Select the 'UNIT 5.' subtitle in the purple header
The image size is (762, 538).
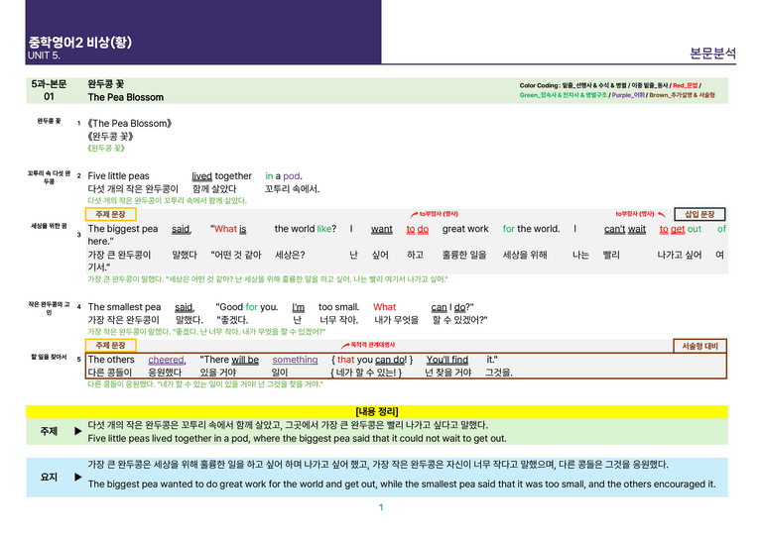pos(44,55)
